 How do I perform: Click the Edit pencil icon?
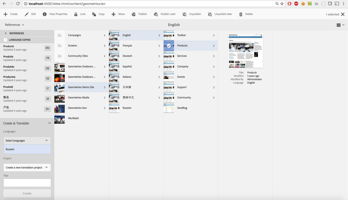pyautogui.click(x=26, y=14)
